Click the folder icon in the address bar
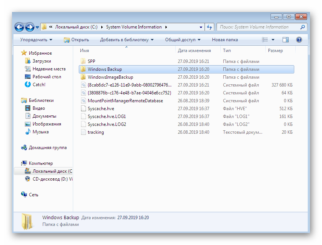 tap(44, 27)
